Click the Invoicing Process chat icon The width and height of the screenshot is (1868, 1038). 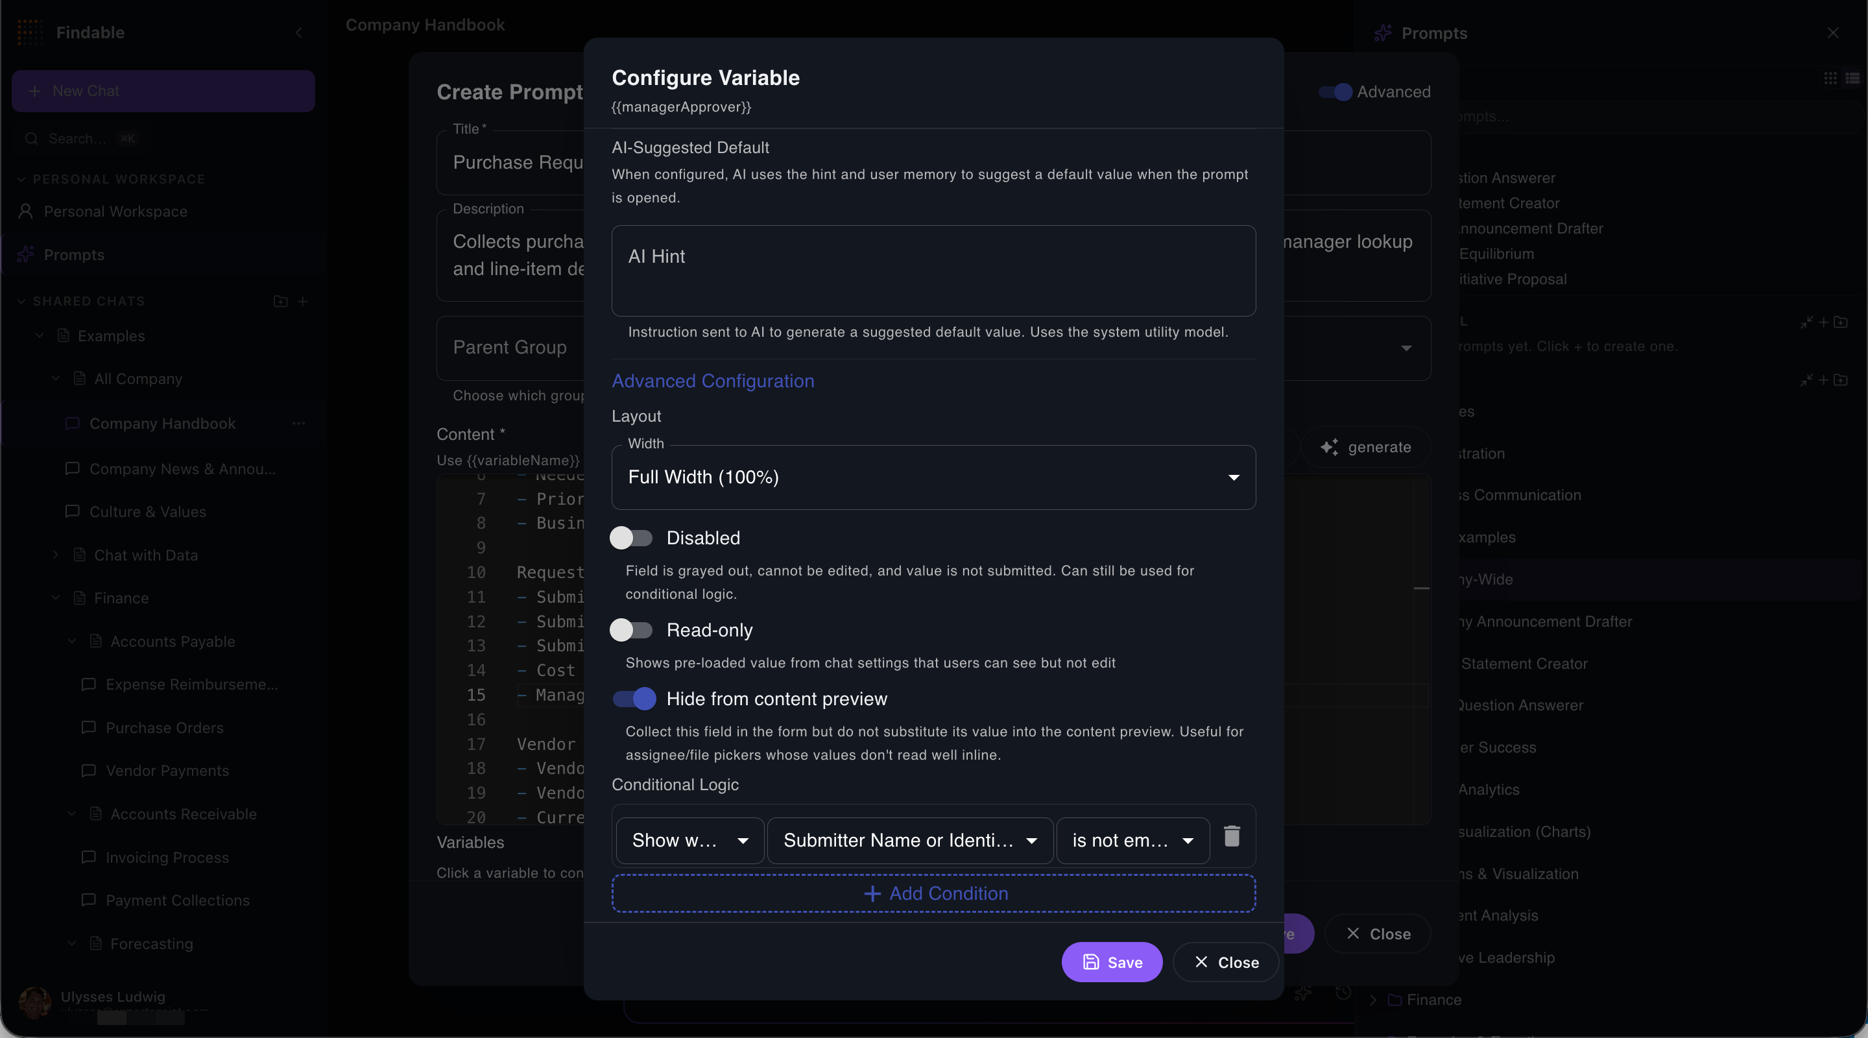click(x=88, y=856)
